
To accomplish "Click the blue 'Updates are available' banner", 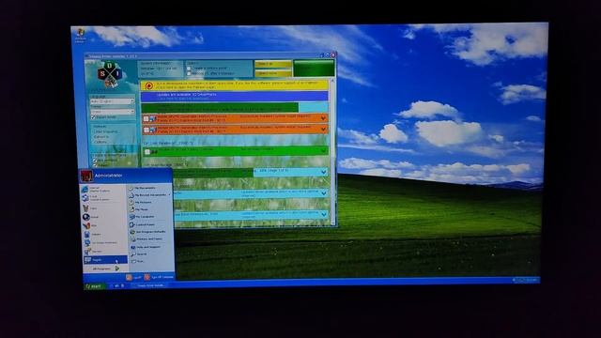I will click(234, 96).
